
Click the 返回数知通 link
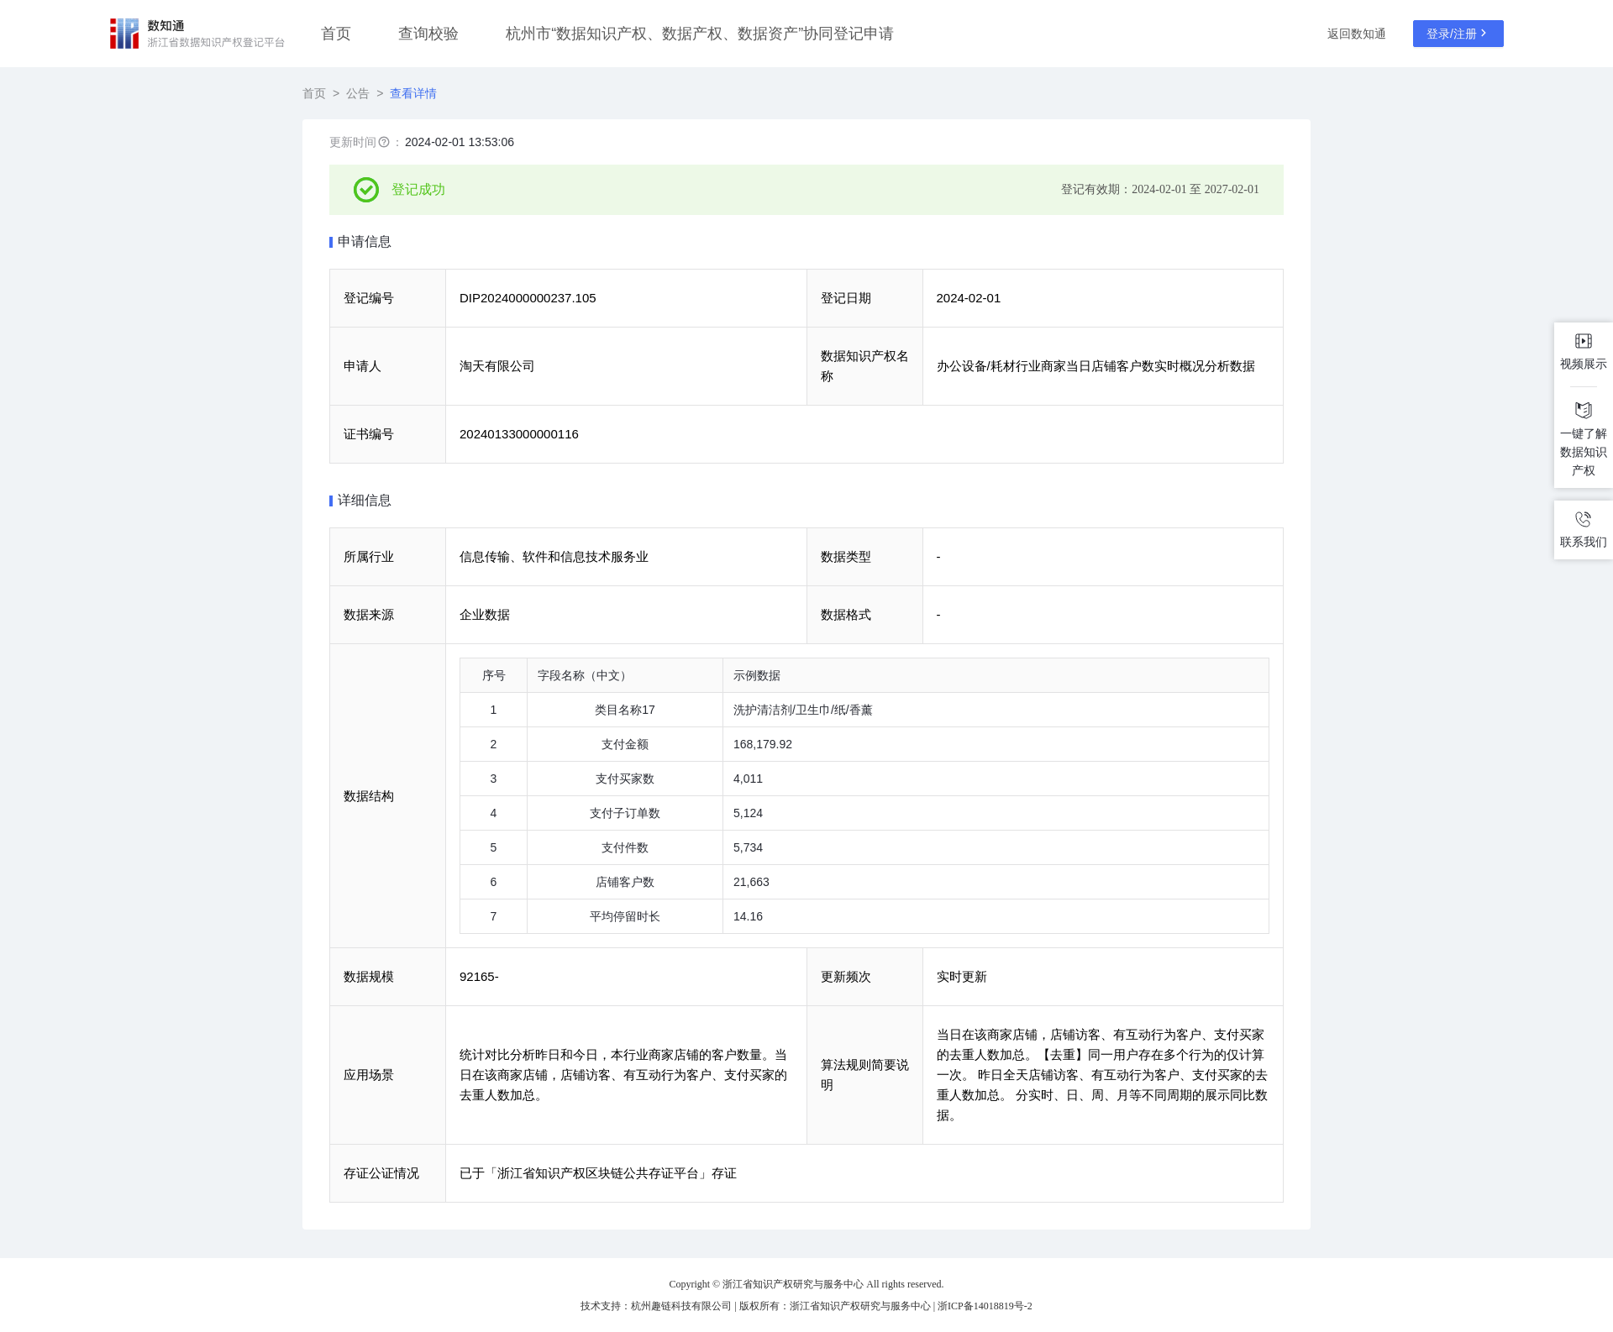pyautogui.click(x=1357, y=34)
